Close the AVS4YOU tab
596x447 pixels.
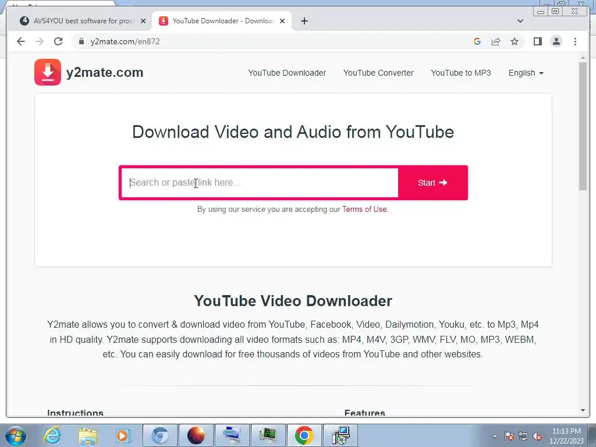click(x=143, y=21)
